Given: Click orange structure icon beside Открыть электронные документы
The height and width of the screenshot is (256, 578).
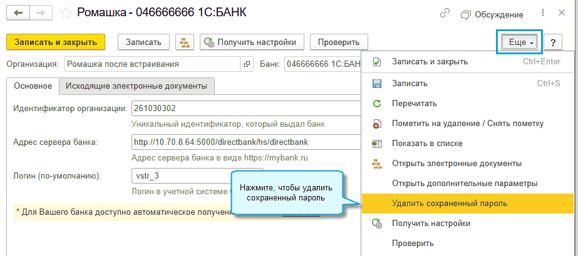Looking at the screenshot, I should coord(377,164).
